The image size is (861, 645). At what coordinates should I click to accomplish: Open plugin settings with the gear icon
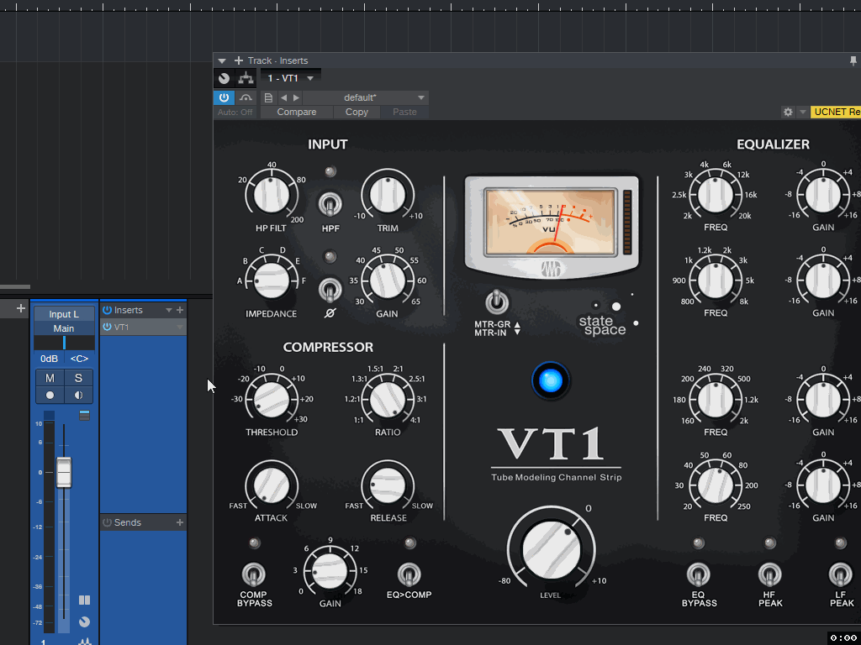click(788, 112)
